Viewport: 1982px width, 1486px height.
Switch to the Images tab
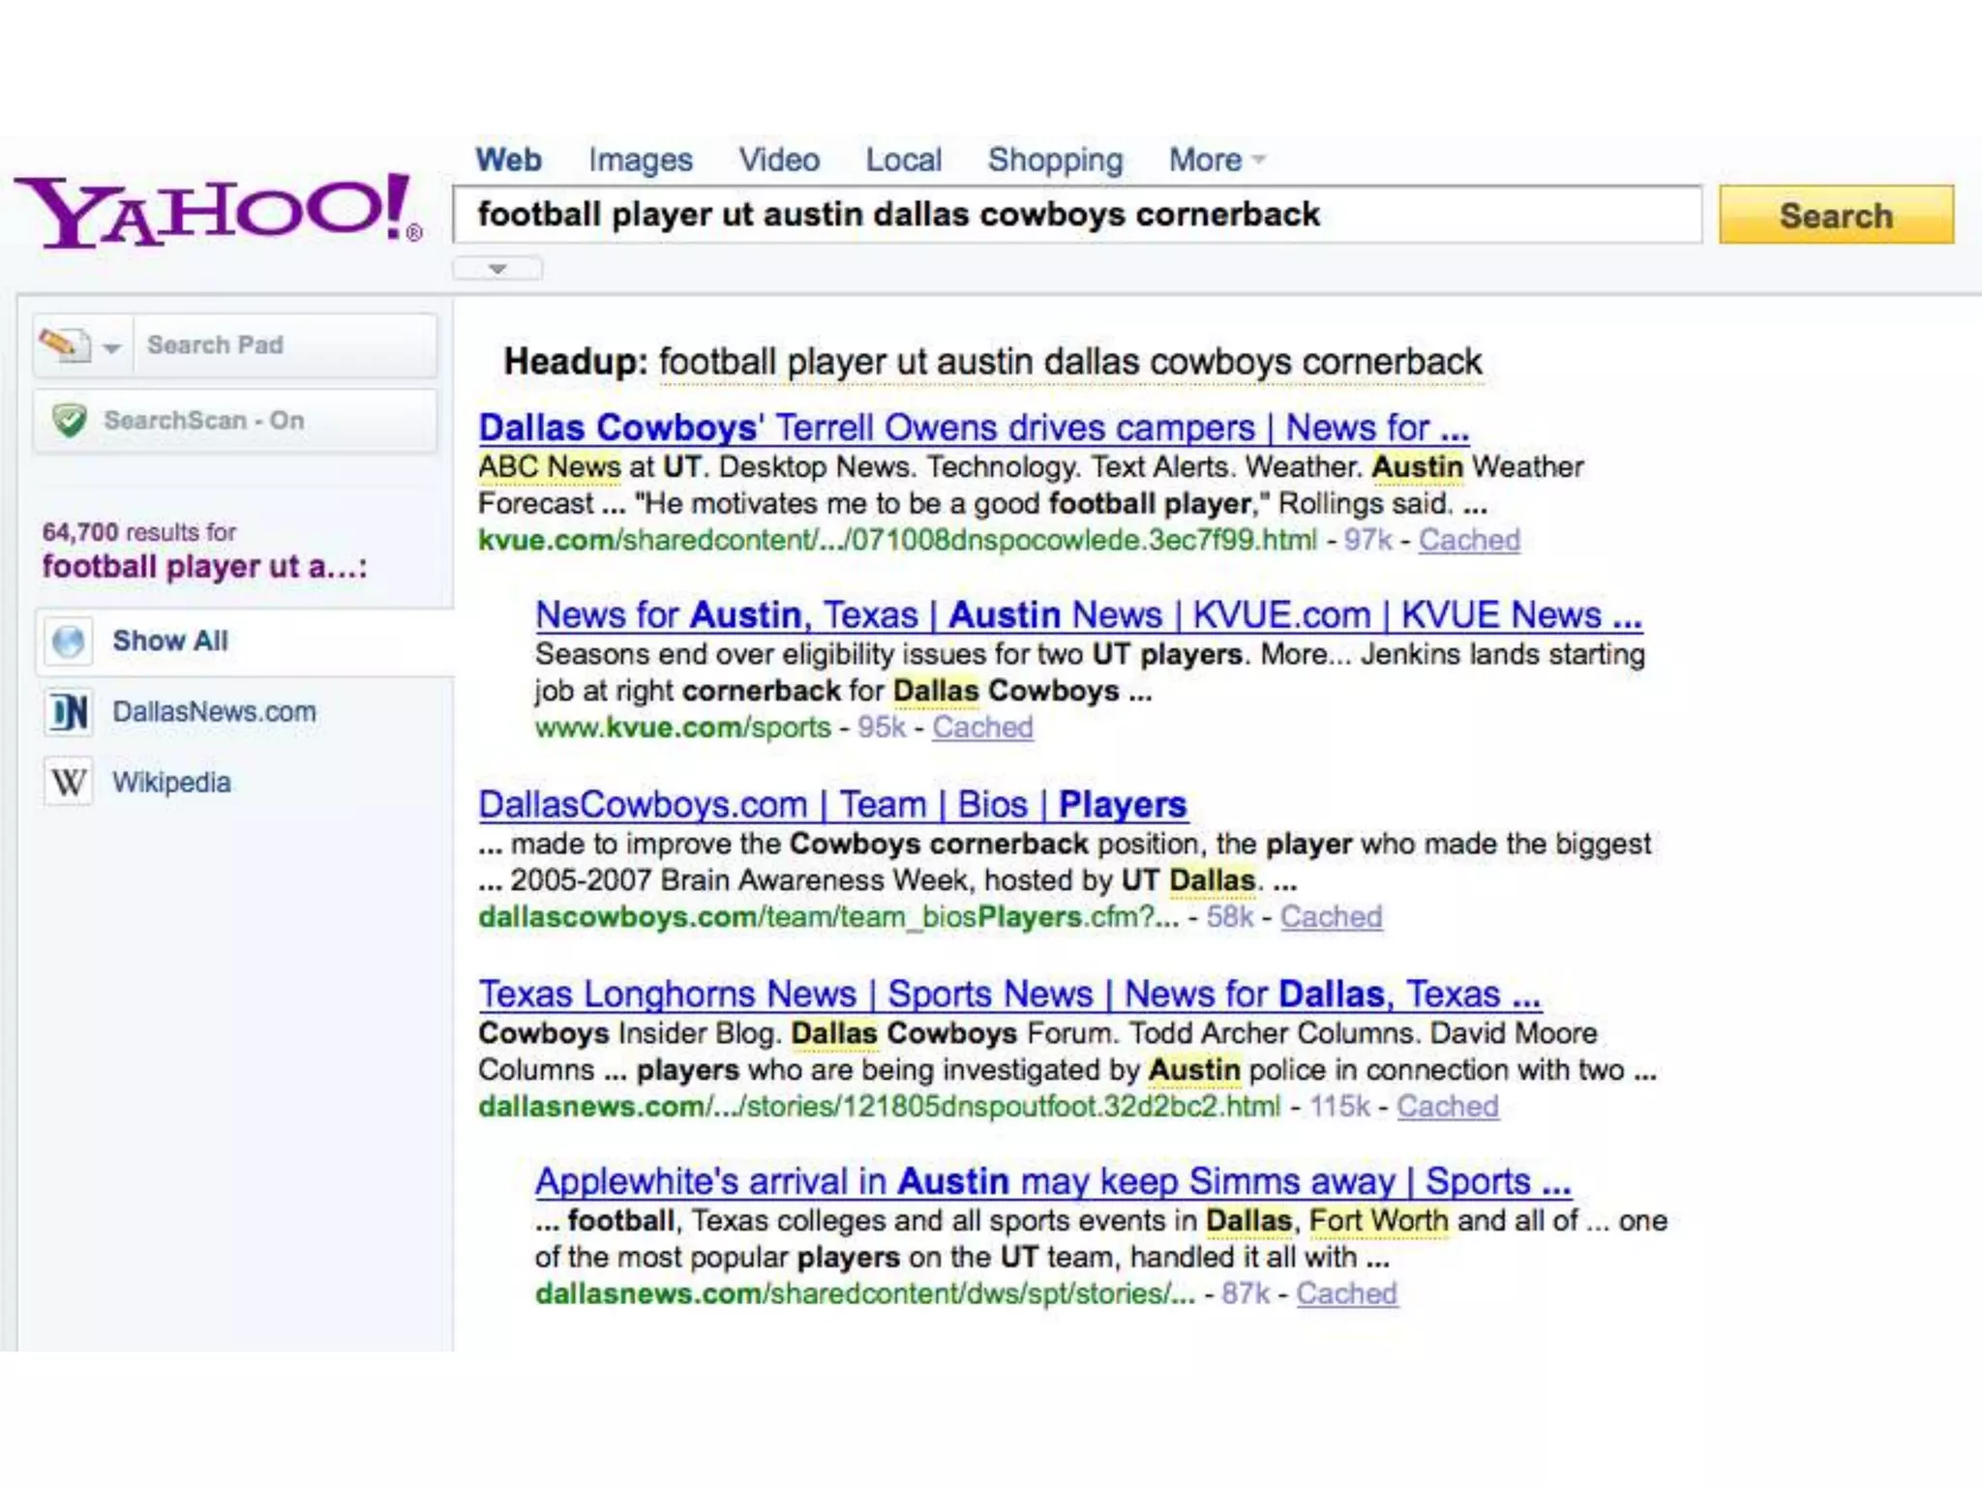click(x=640, y=160)
